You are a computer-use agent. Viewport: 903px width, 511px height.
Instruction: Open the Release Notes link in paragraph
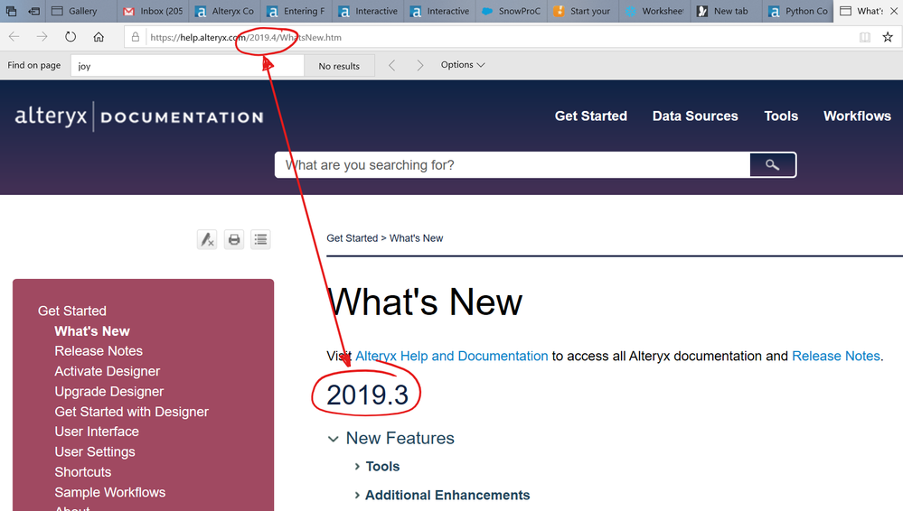click(x=836, y=357)
